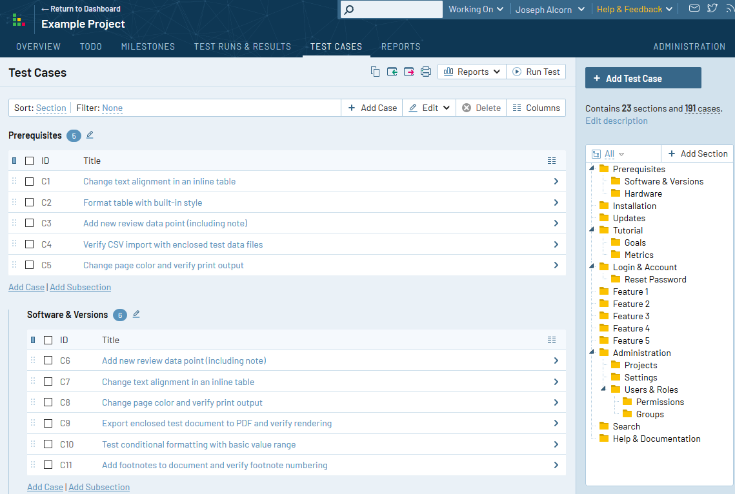Click the drag handle for case C4
735x494 pixels.
click(x=14, y=244)
